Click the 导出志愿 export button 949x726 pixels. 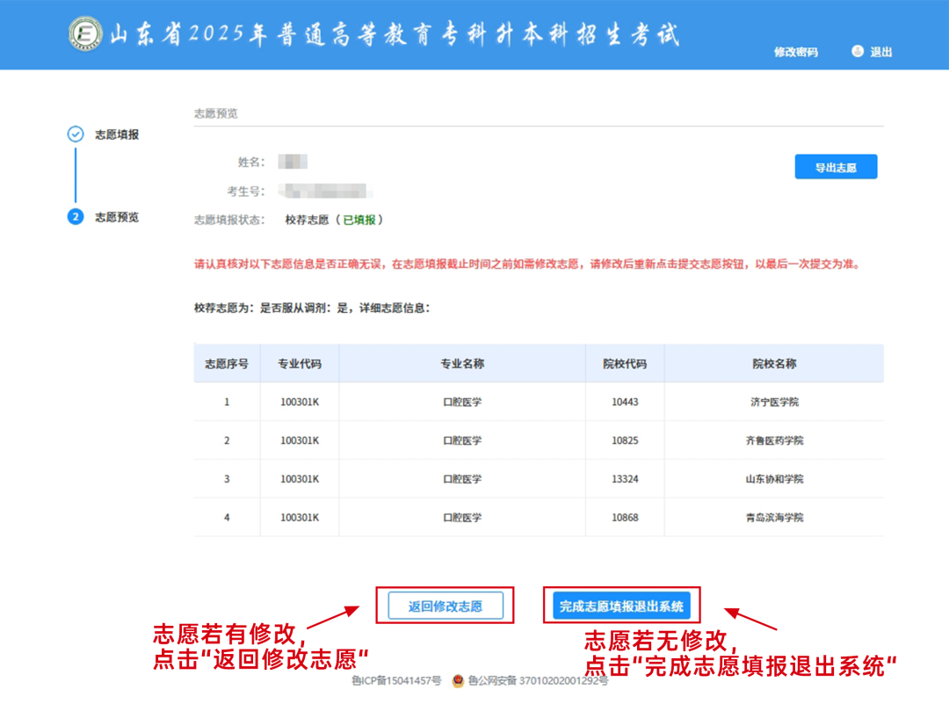pos(836,166)
